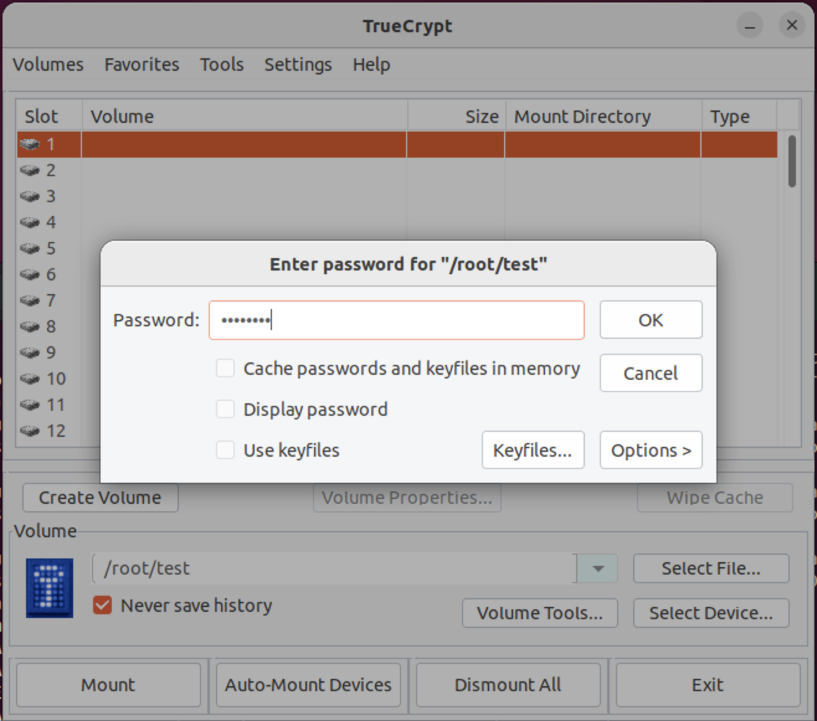This screenshot has height=721, width=817.
Task: Focus the Password input field
Action: click(x=396, y=320)
